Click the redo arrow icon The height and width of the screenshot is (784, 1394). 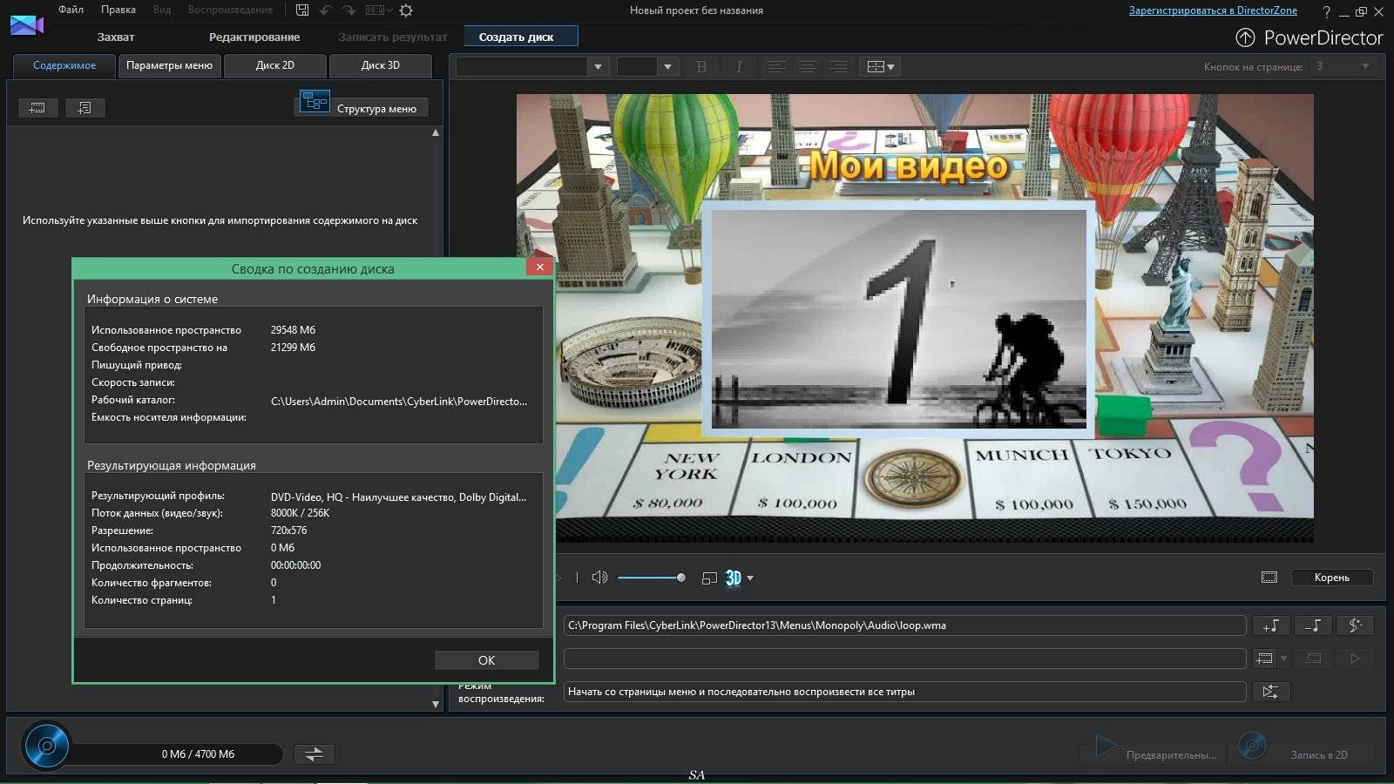[x=348, y=10]
